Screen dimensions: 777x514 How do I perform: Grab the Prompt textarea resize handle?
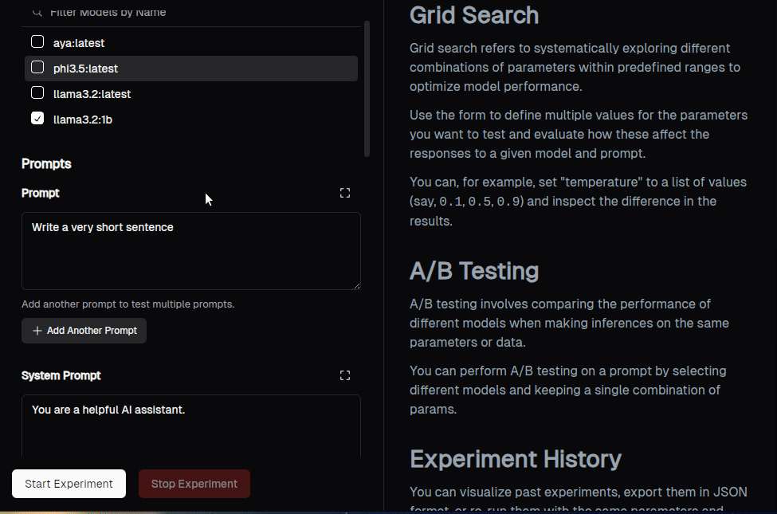(355, 284)
